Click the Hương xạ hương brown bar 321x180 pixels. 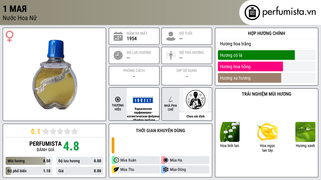(x=250, y=78)
